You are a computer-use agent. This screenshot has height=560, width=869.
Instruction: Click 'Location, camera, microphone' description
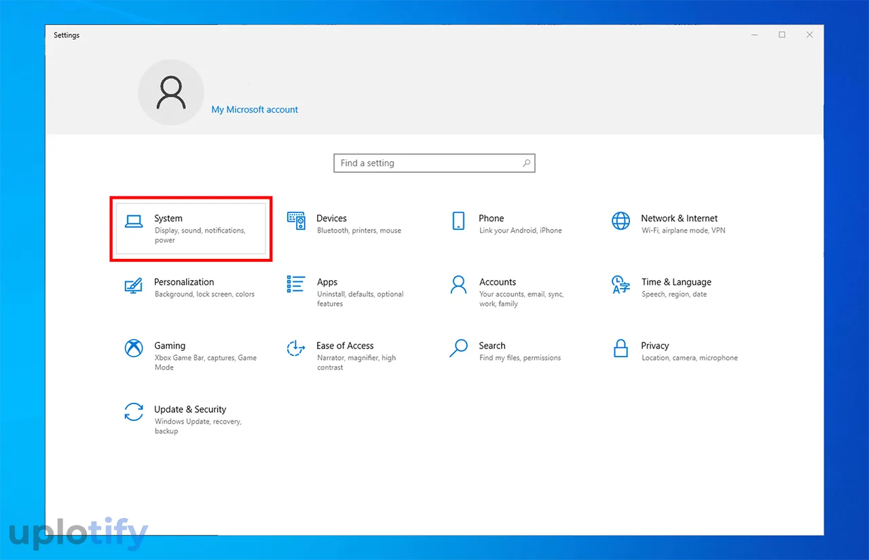(x=690, y=358)
